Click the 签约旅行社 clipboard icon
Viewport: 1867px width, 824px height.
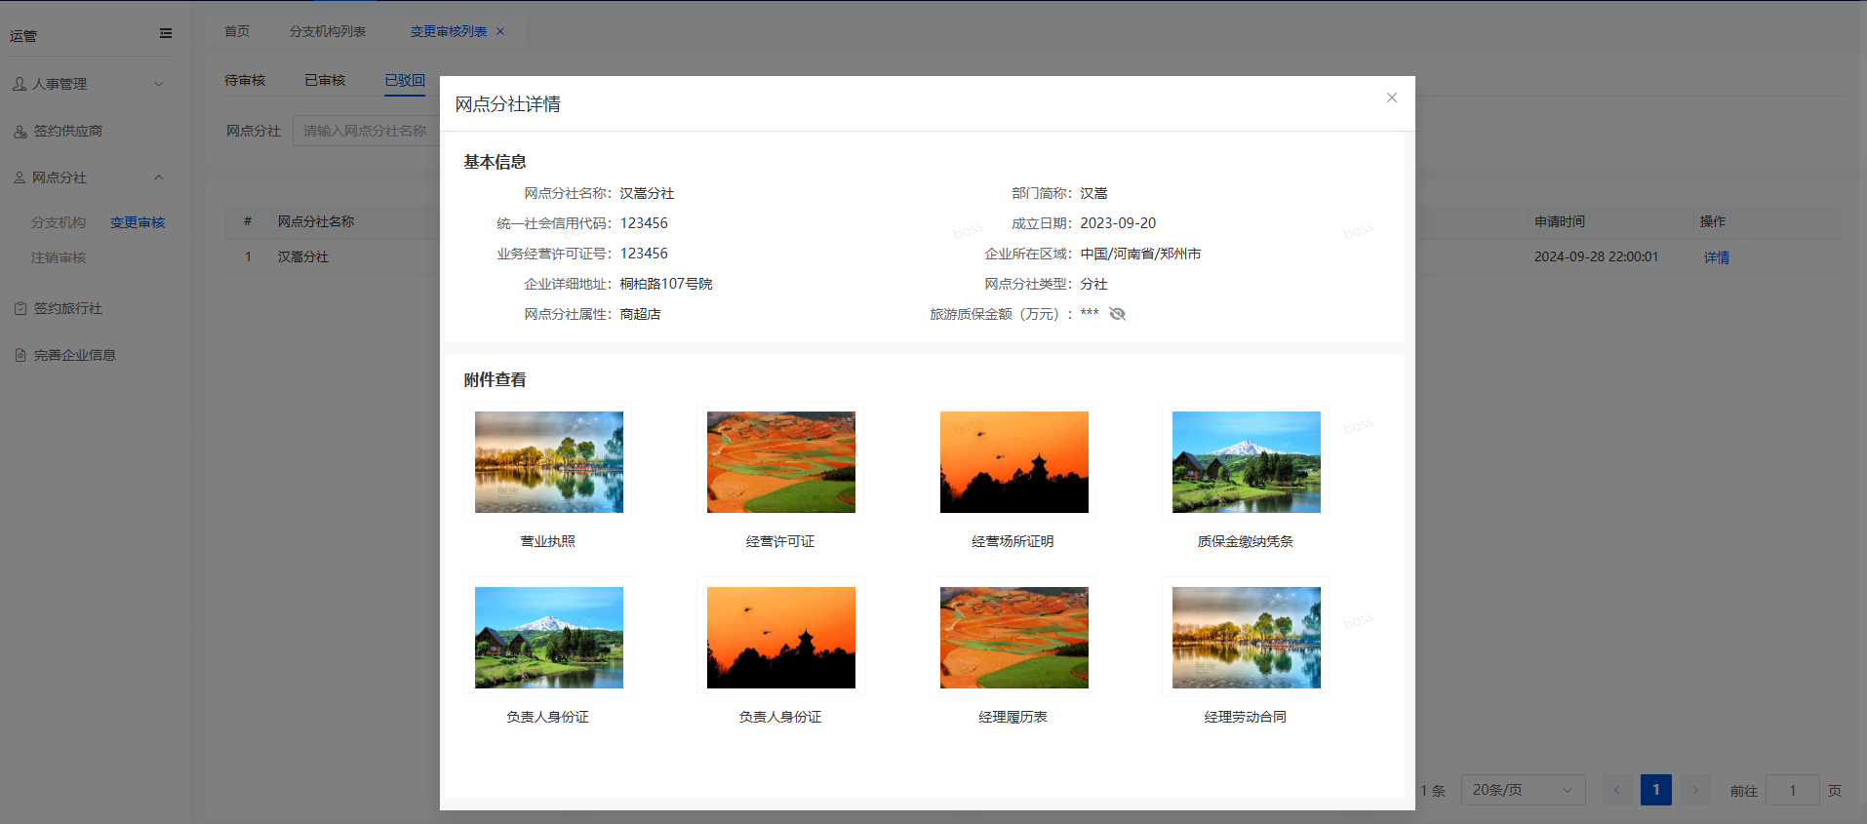coord(20,308)
